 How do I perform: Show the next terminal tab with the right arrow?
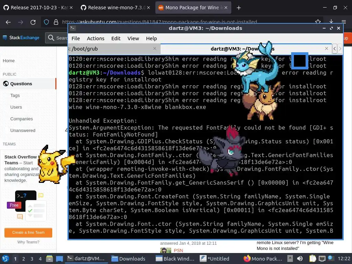pyautogui.click(x=340, y=49)
